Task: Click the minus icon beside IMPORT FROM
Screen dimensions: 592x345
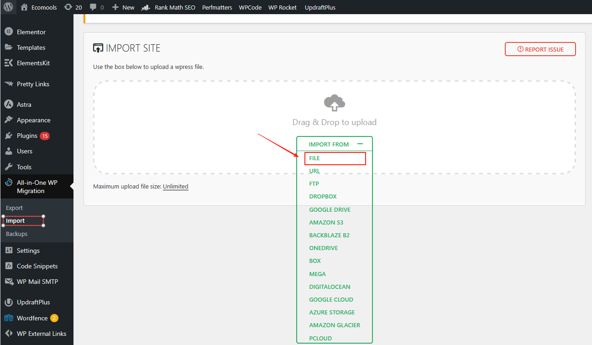Action: click(360, 144)
